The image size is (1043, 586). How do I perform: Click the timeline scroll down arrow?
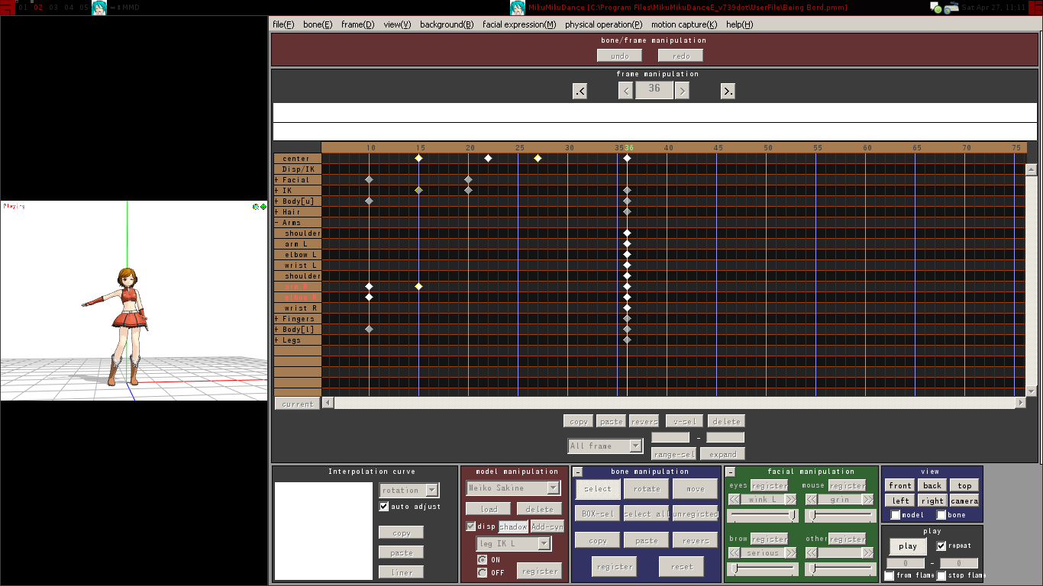[1031, 391]
